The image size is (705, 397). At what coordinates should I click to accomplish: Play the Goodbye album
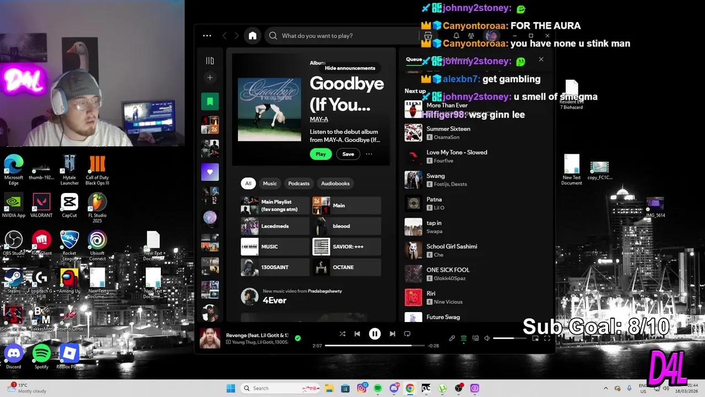[x=321, y=154]
